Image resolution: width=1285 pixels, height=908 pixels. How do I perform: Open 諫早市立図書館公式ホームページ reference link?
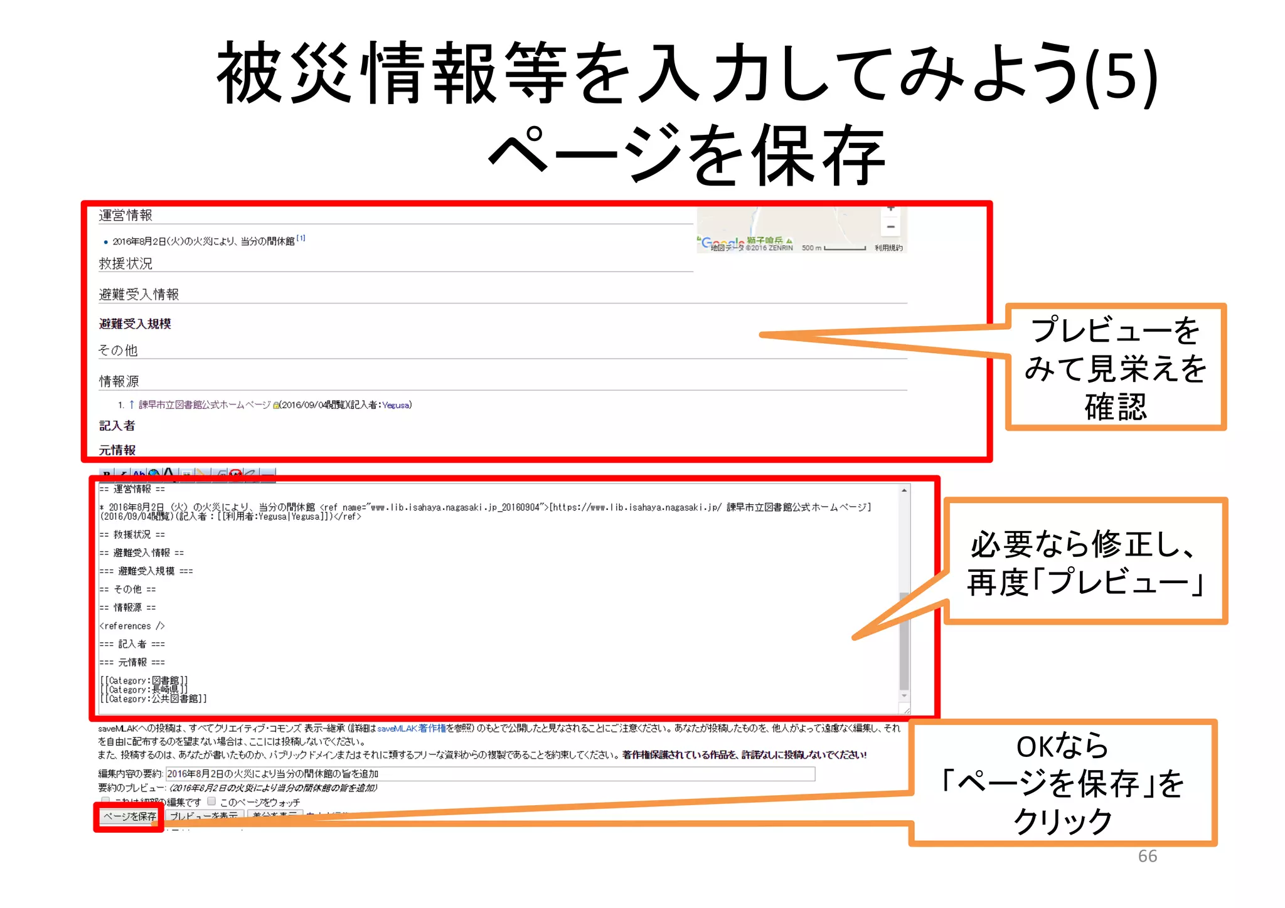point(205,404)
